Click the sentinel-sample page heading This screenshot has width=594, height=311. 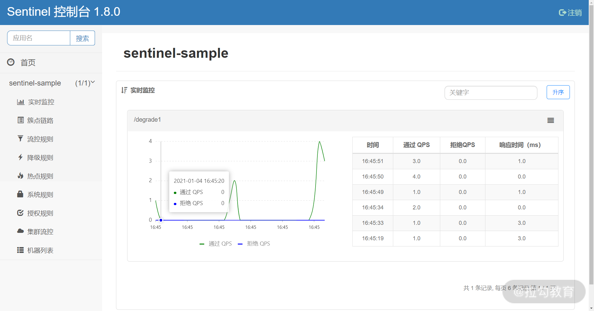point(176,53)
